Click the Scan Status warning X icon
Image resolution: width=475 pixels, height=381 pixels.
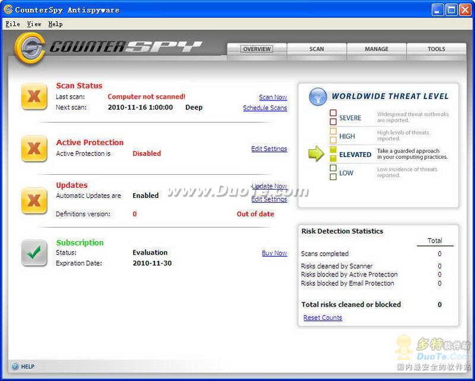tap(34, 97)
